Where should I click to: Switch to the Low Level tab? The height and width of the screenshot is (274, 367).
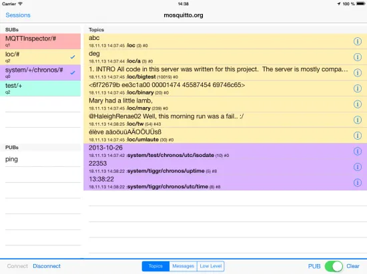pyautogui.click(x=211, y=266)
